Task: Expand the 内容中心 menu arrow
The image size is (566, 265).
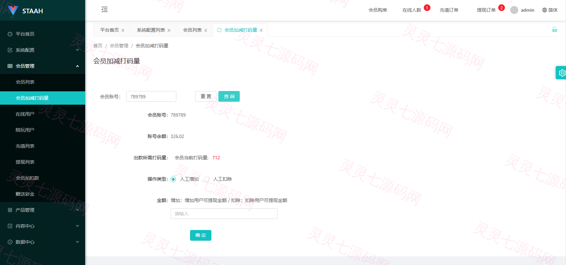Action: 77,226
